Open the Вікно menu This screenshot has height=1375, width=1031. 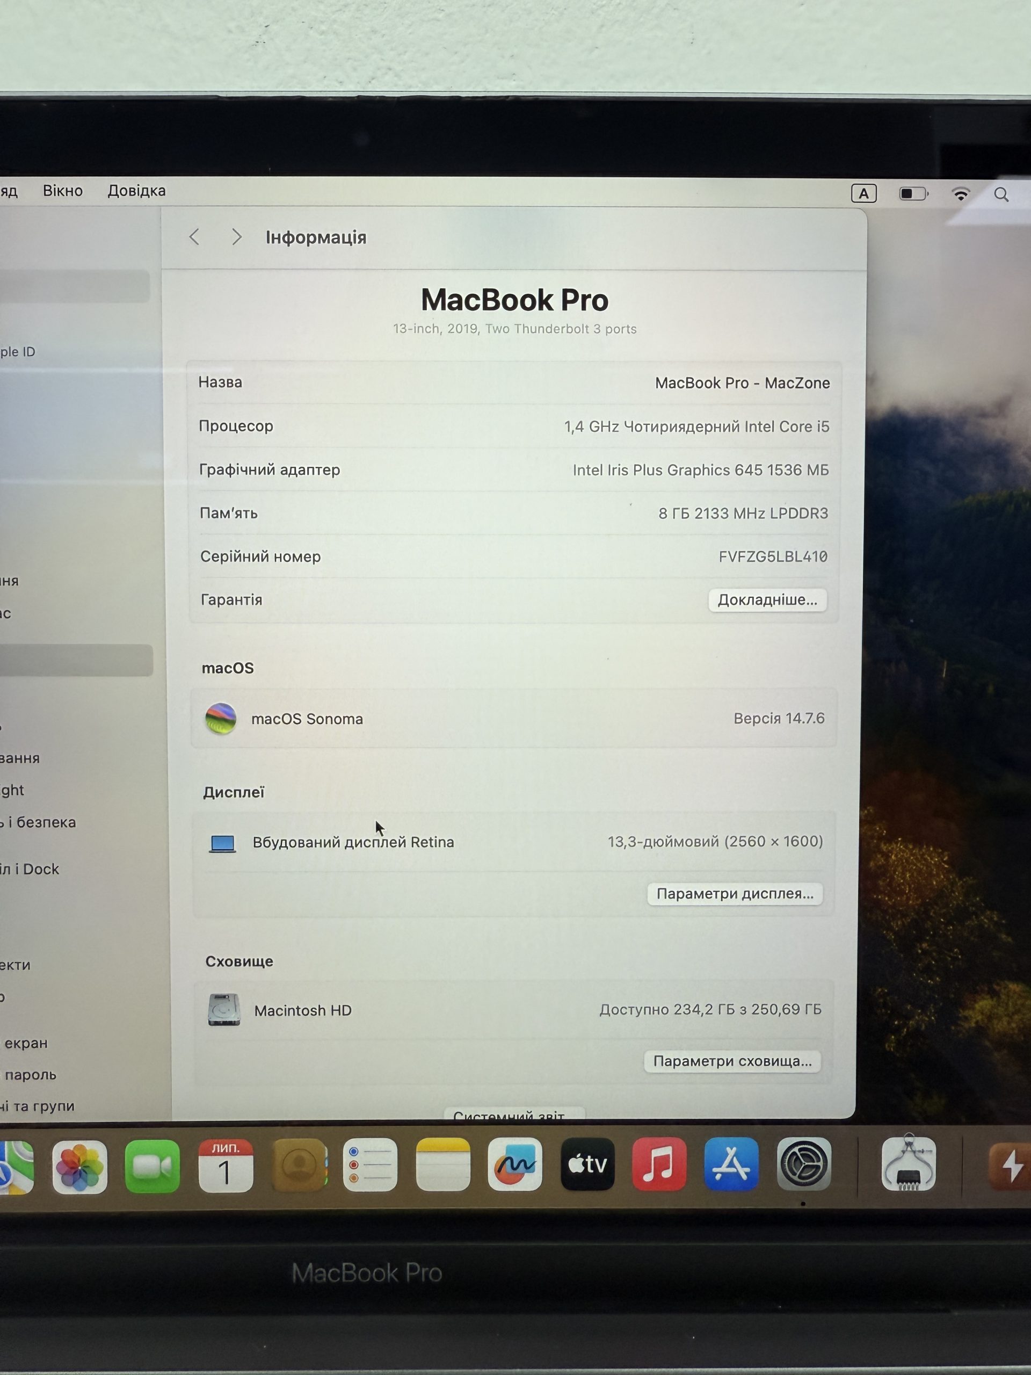coord(63,191)
